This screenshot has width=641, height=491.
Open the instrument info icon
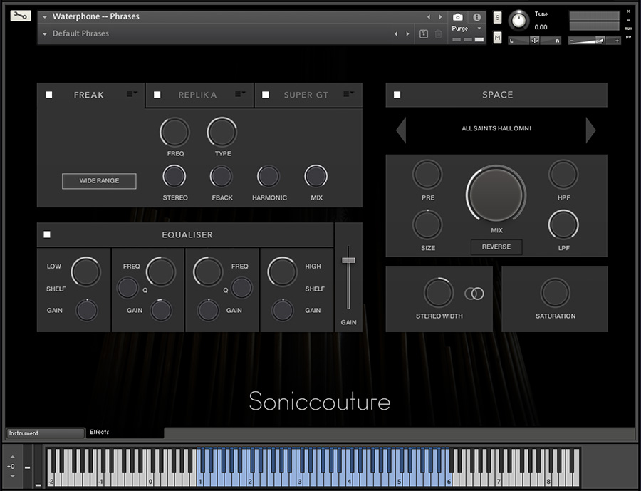point(476,17)
